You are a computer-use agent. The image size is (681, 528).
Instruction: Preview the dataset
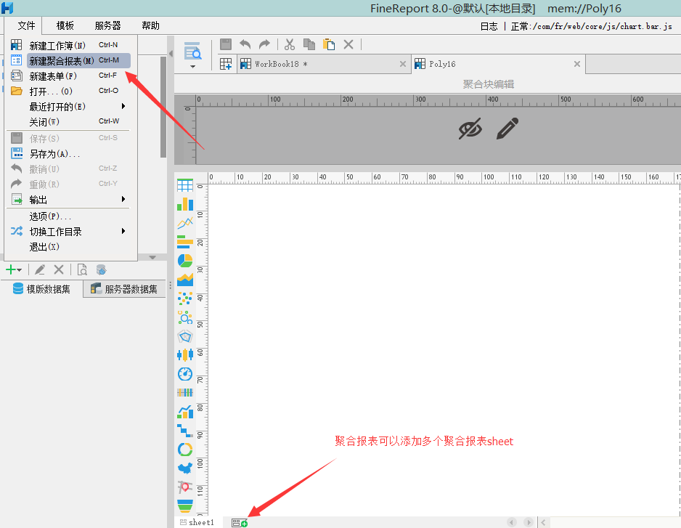82,270
